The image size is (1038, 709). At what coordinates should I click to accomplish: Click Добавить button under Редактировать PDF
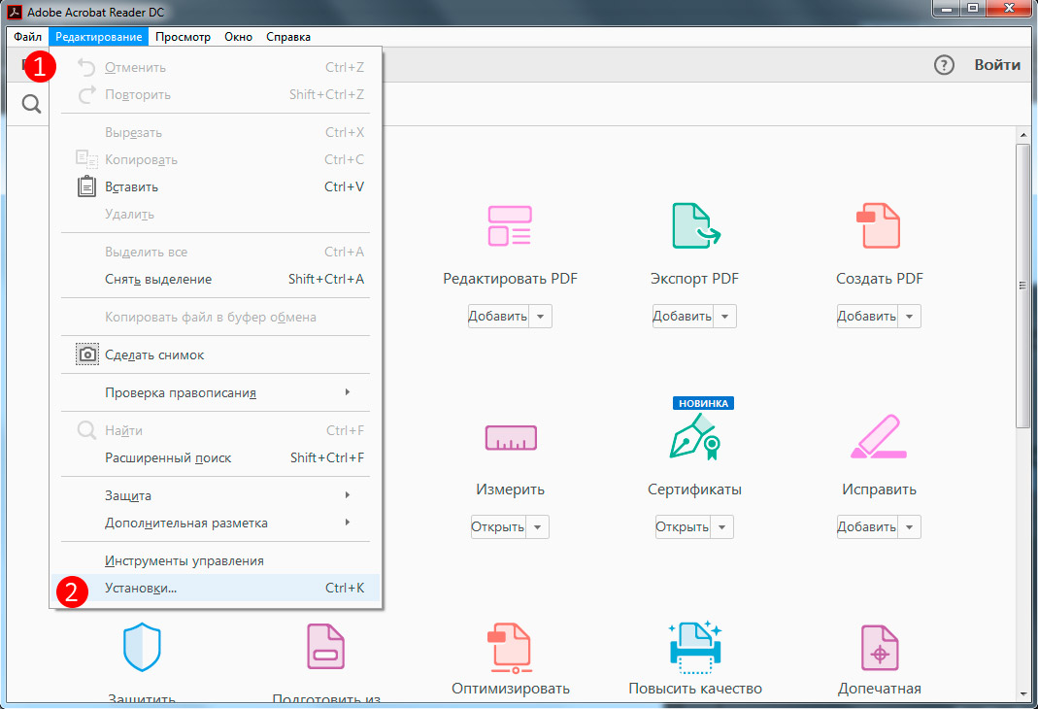(498, 317)
